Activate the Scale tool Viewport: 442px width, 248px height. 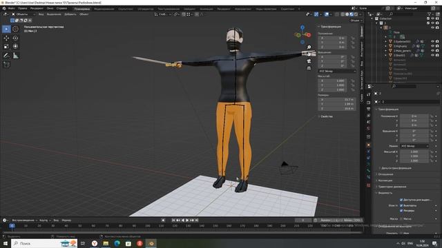[6, 46]
